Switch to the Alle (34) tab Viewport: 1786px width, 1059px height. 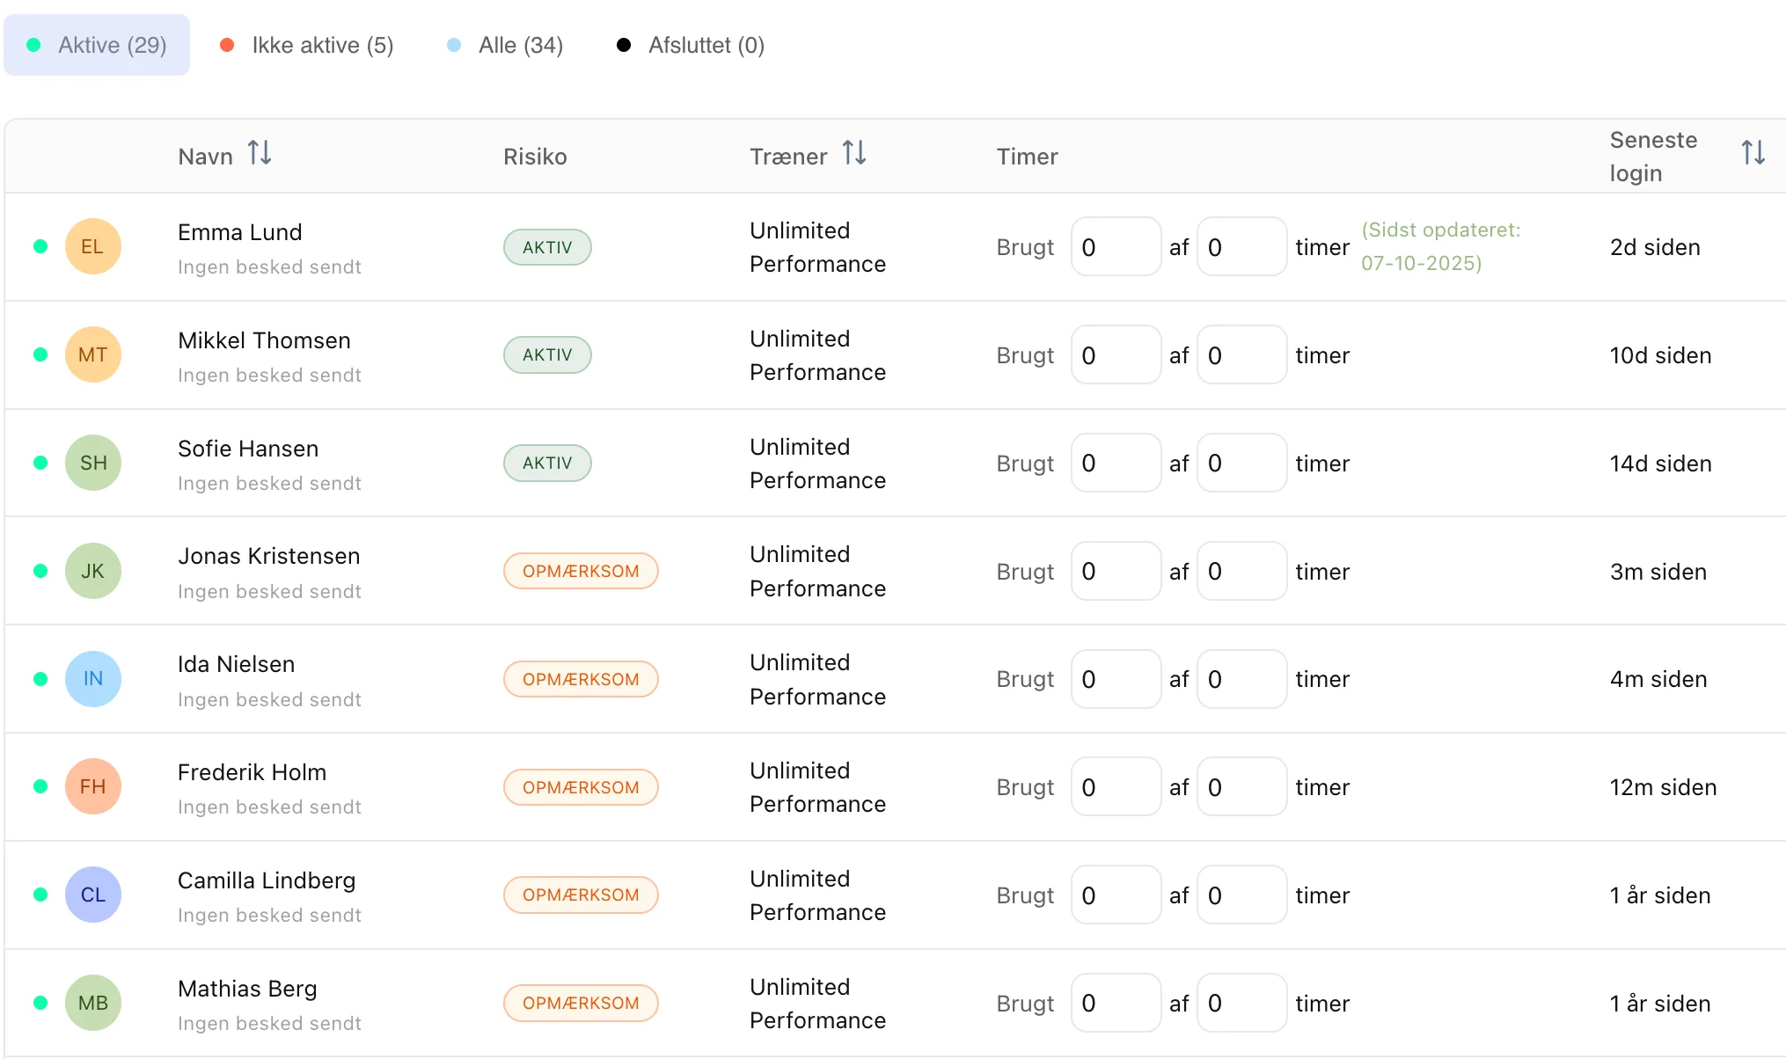point(506,45)
